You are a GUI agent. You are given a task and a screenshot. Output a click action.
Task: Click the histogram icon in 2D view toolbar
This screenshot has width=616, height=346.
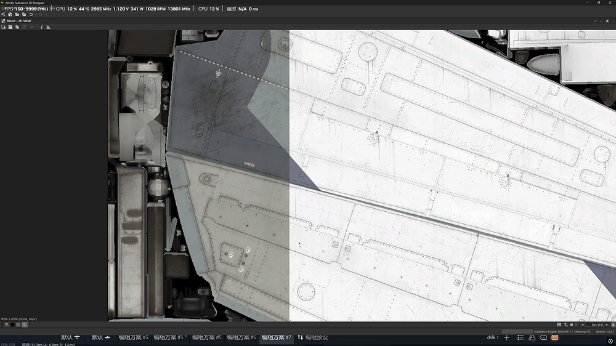[48, 27]
